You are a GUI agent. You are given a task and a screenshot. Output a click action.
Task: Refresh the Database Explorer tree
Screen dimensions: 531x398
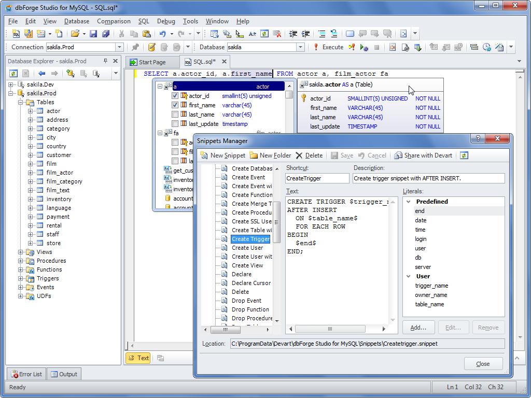point(13,74)
